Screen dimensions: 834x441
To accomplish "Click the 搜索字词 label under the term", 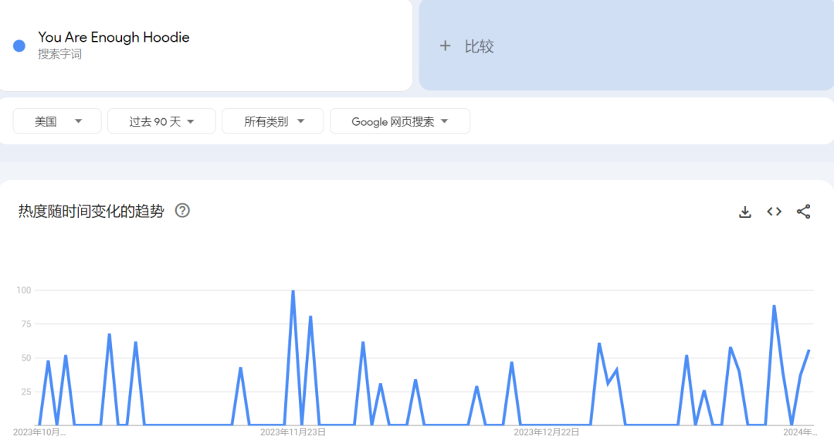I will (59, 55).
